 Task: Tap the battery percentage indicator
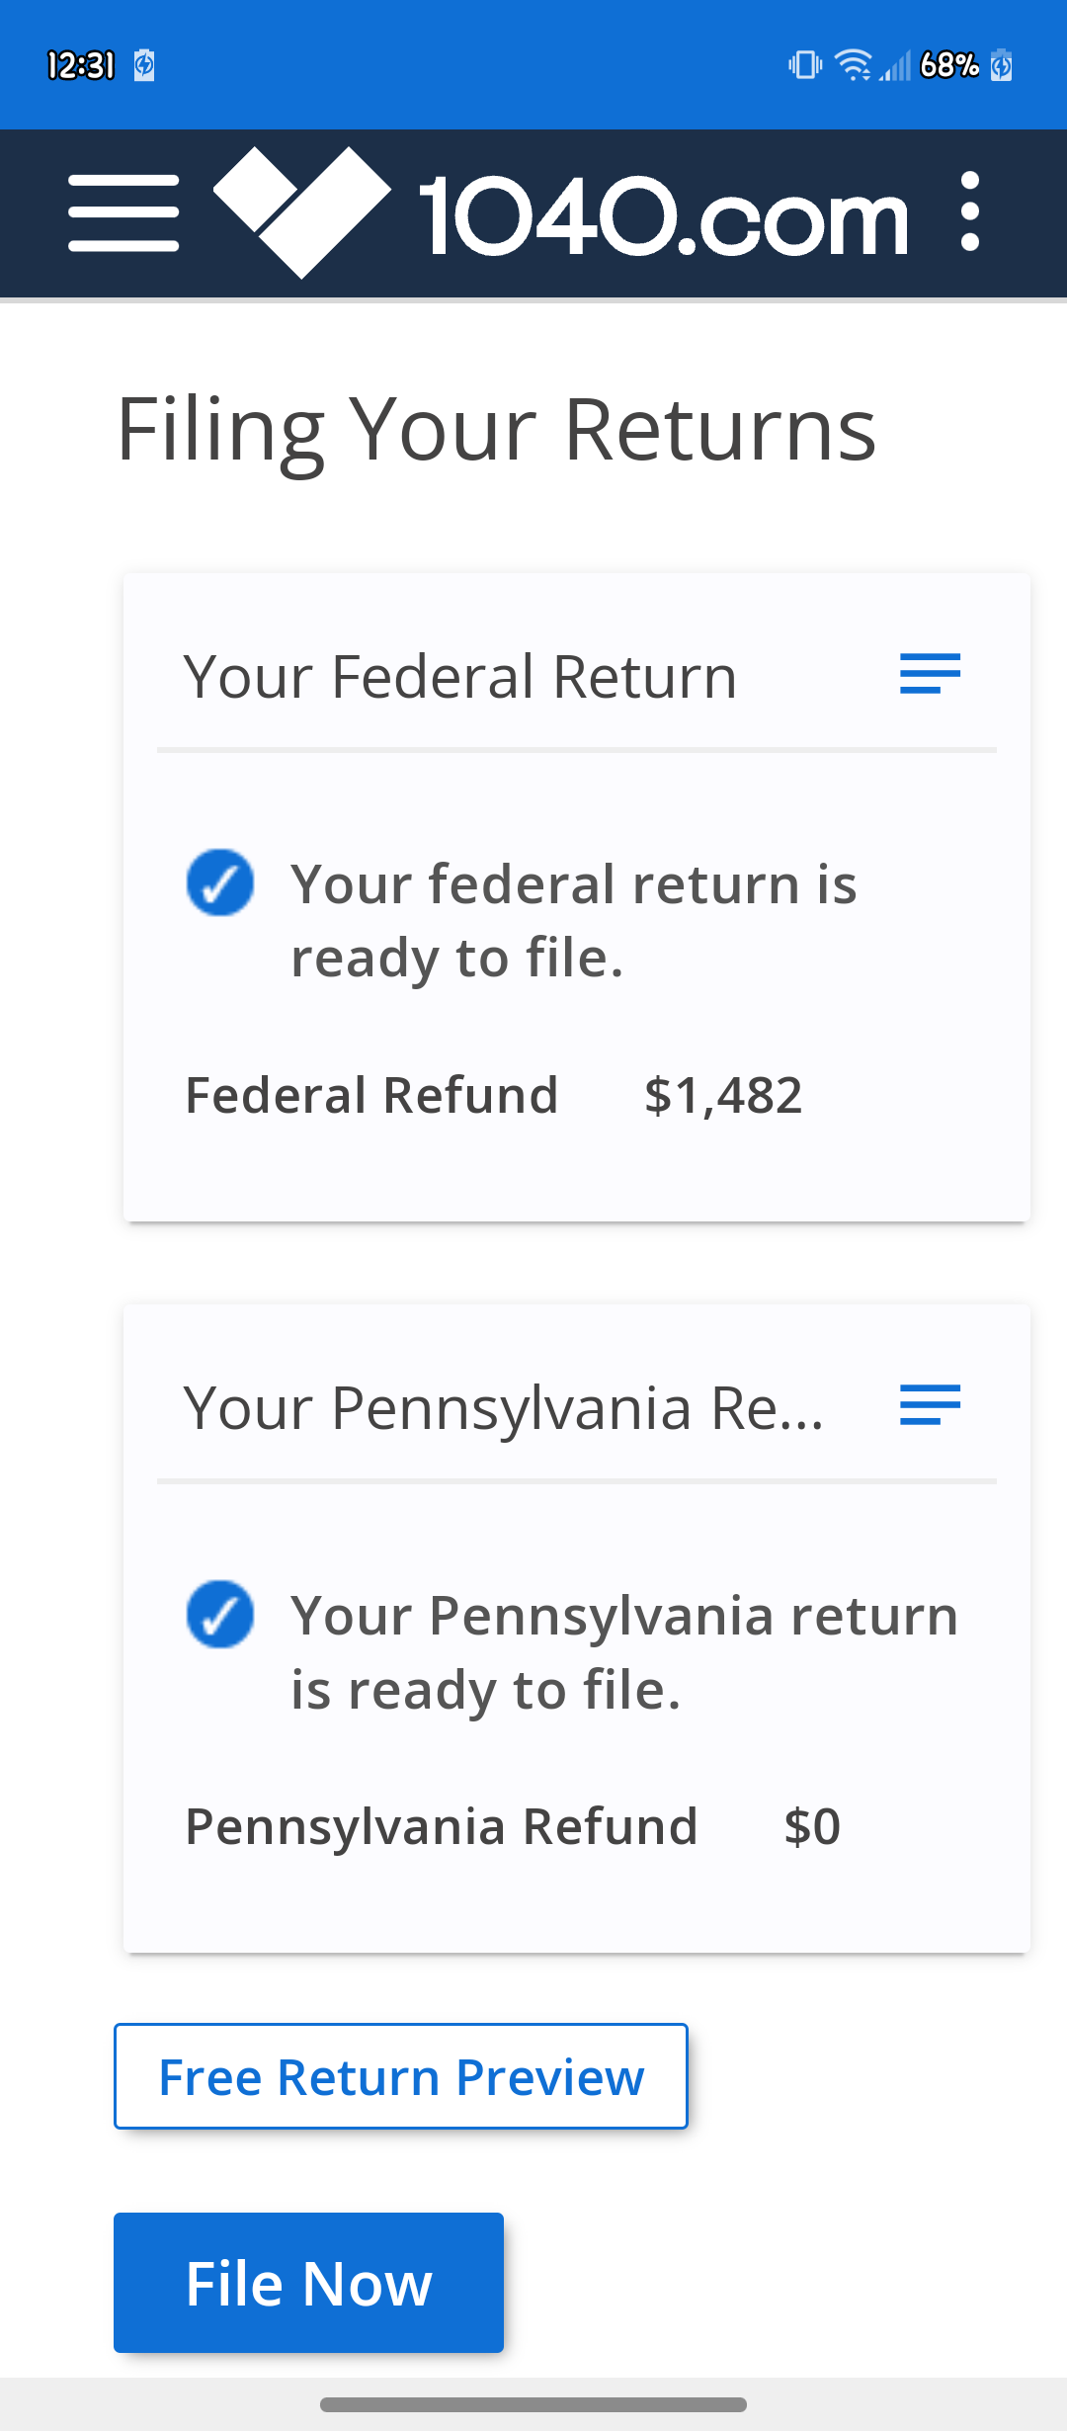pos(949,65)
